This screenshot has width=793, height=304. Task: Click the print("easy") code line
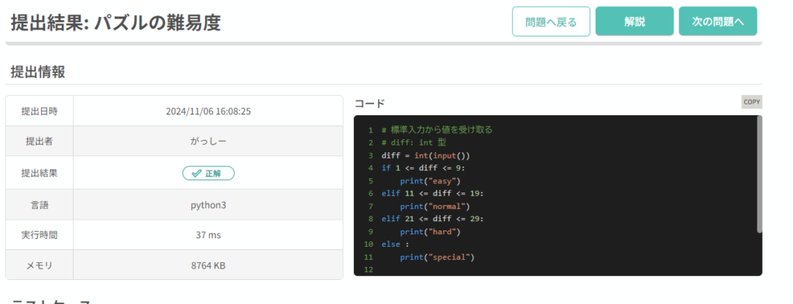(431, 181)
